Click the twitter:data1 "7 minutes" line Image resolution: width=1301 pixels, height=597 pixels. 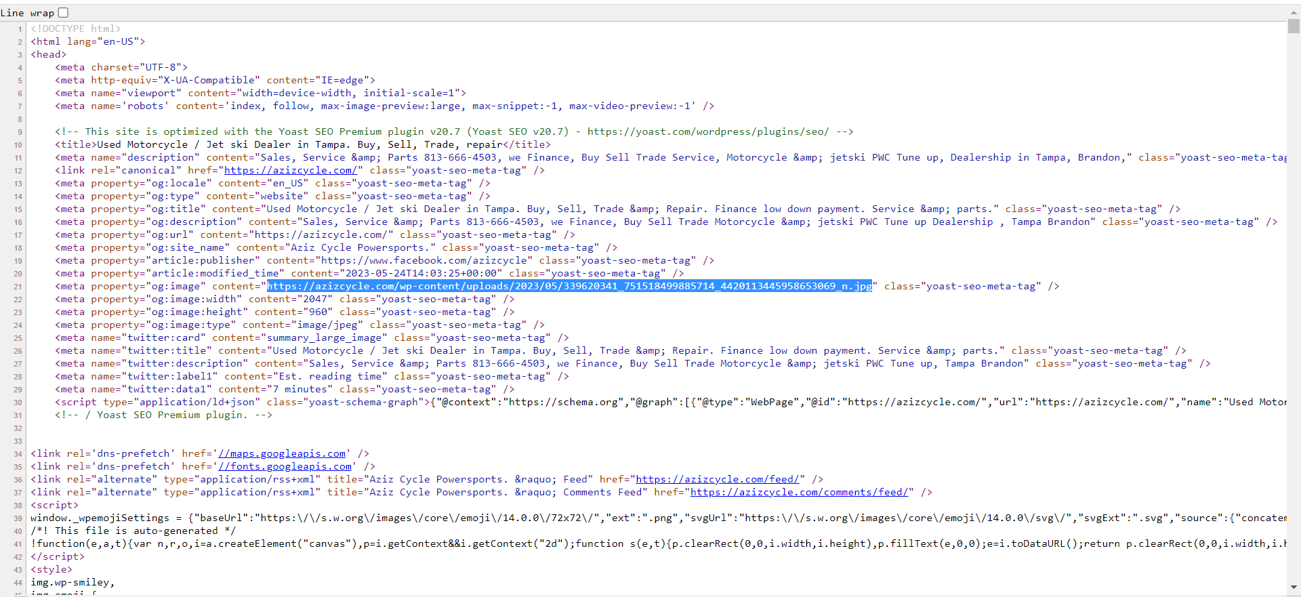point(285,389)
